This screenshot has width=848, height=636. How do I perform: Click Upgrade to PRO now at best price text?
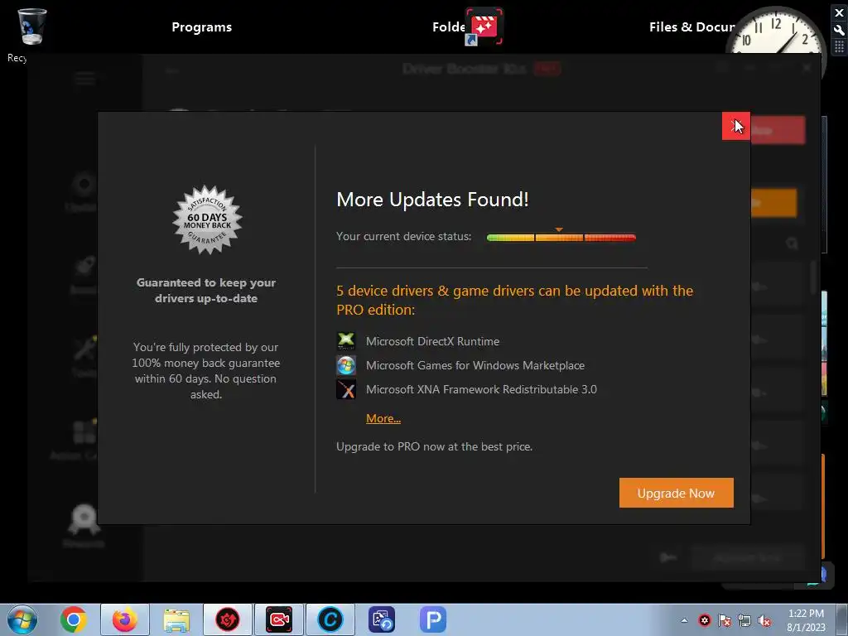tap(434, 446)
